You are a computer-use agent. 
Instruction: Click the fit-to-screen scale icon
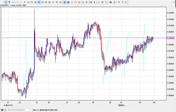126,2
